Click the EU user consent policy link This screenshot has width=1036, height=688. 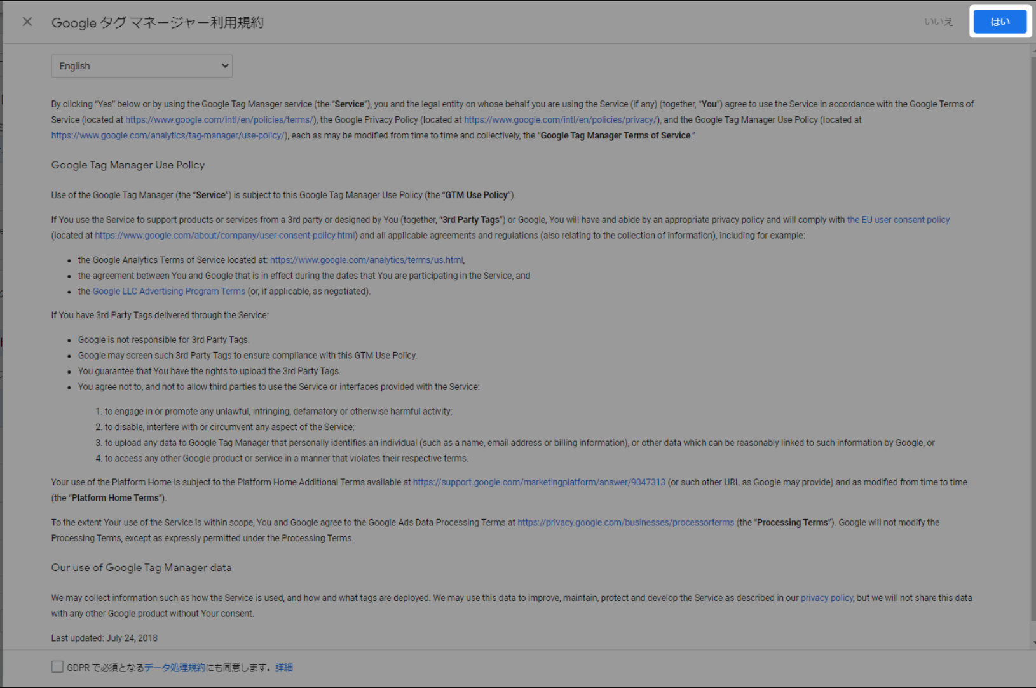[x=898, y=220]
